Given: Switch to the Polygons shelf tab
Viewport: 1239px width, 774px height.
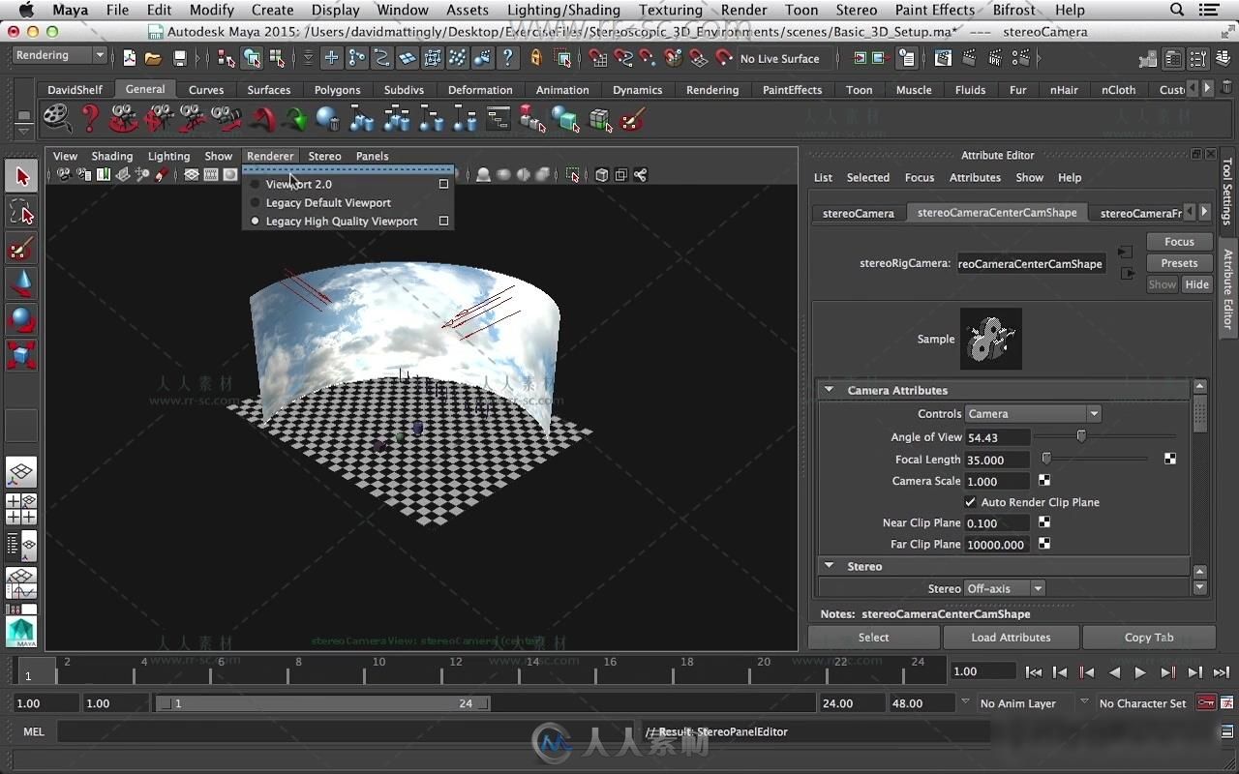Looking at the screenshot, I should click(337, 90).
